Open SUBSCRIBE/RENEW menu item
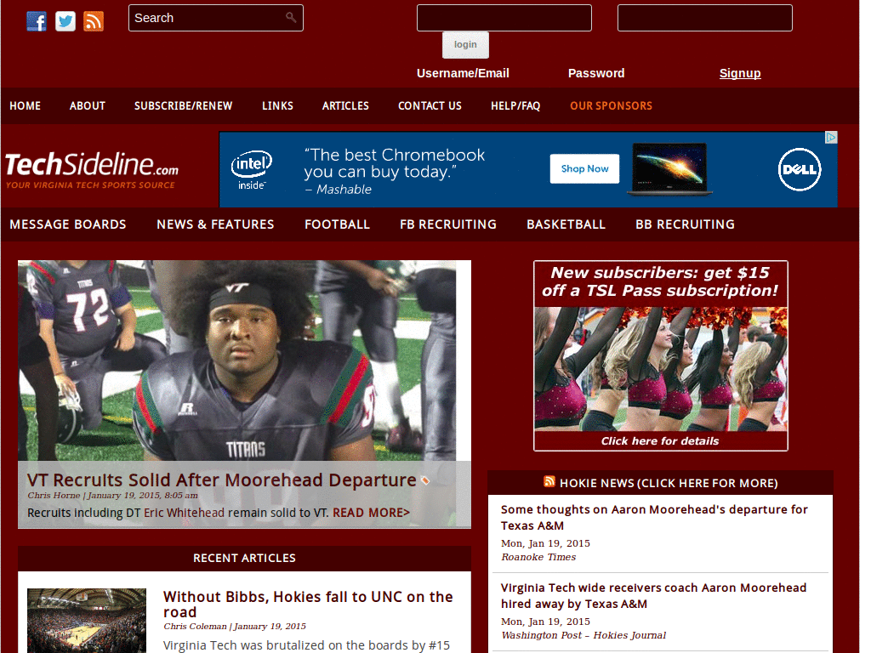This screenshot has height=653, width=871. (x=184, y=105)
